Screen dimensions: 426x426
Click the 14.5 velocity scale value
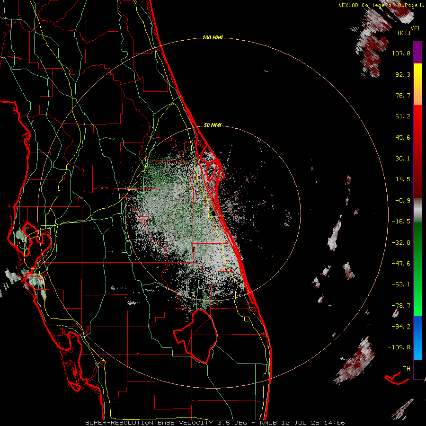coord(403,179)
